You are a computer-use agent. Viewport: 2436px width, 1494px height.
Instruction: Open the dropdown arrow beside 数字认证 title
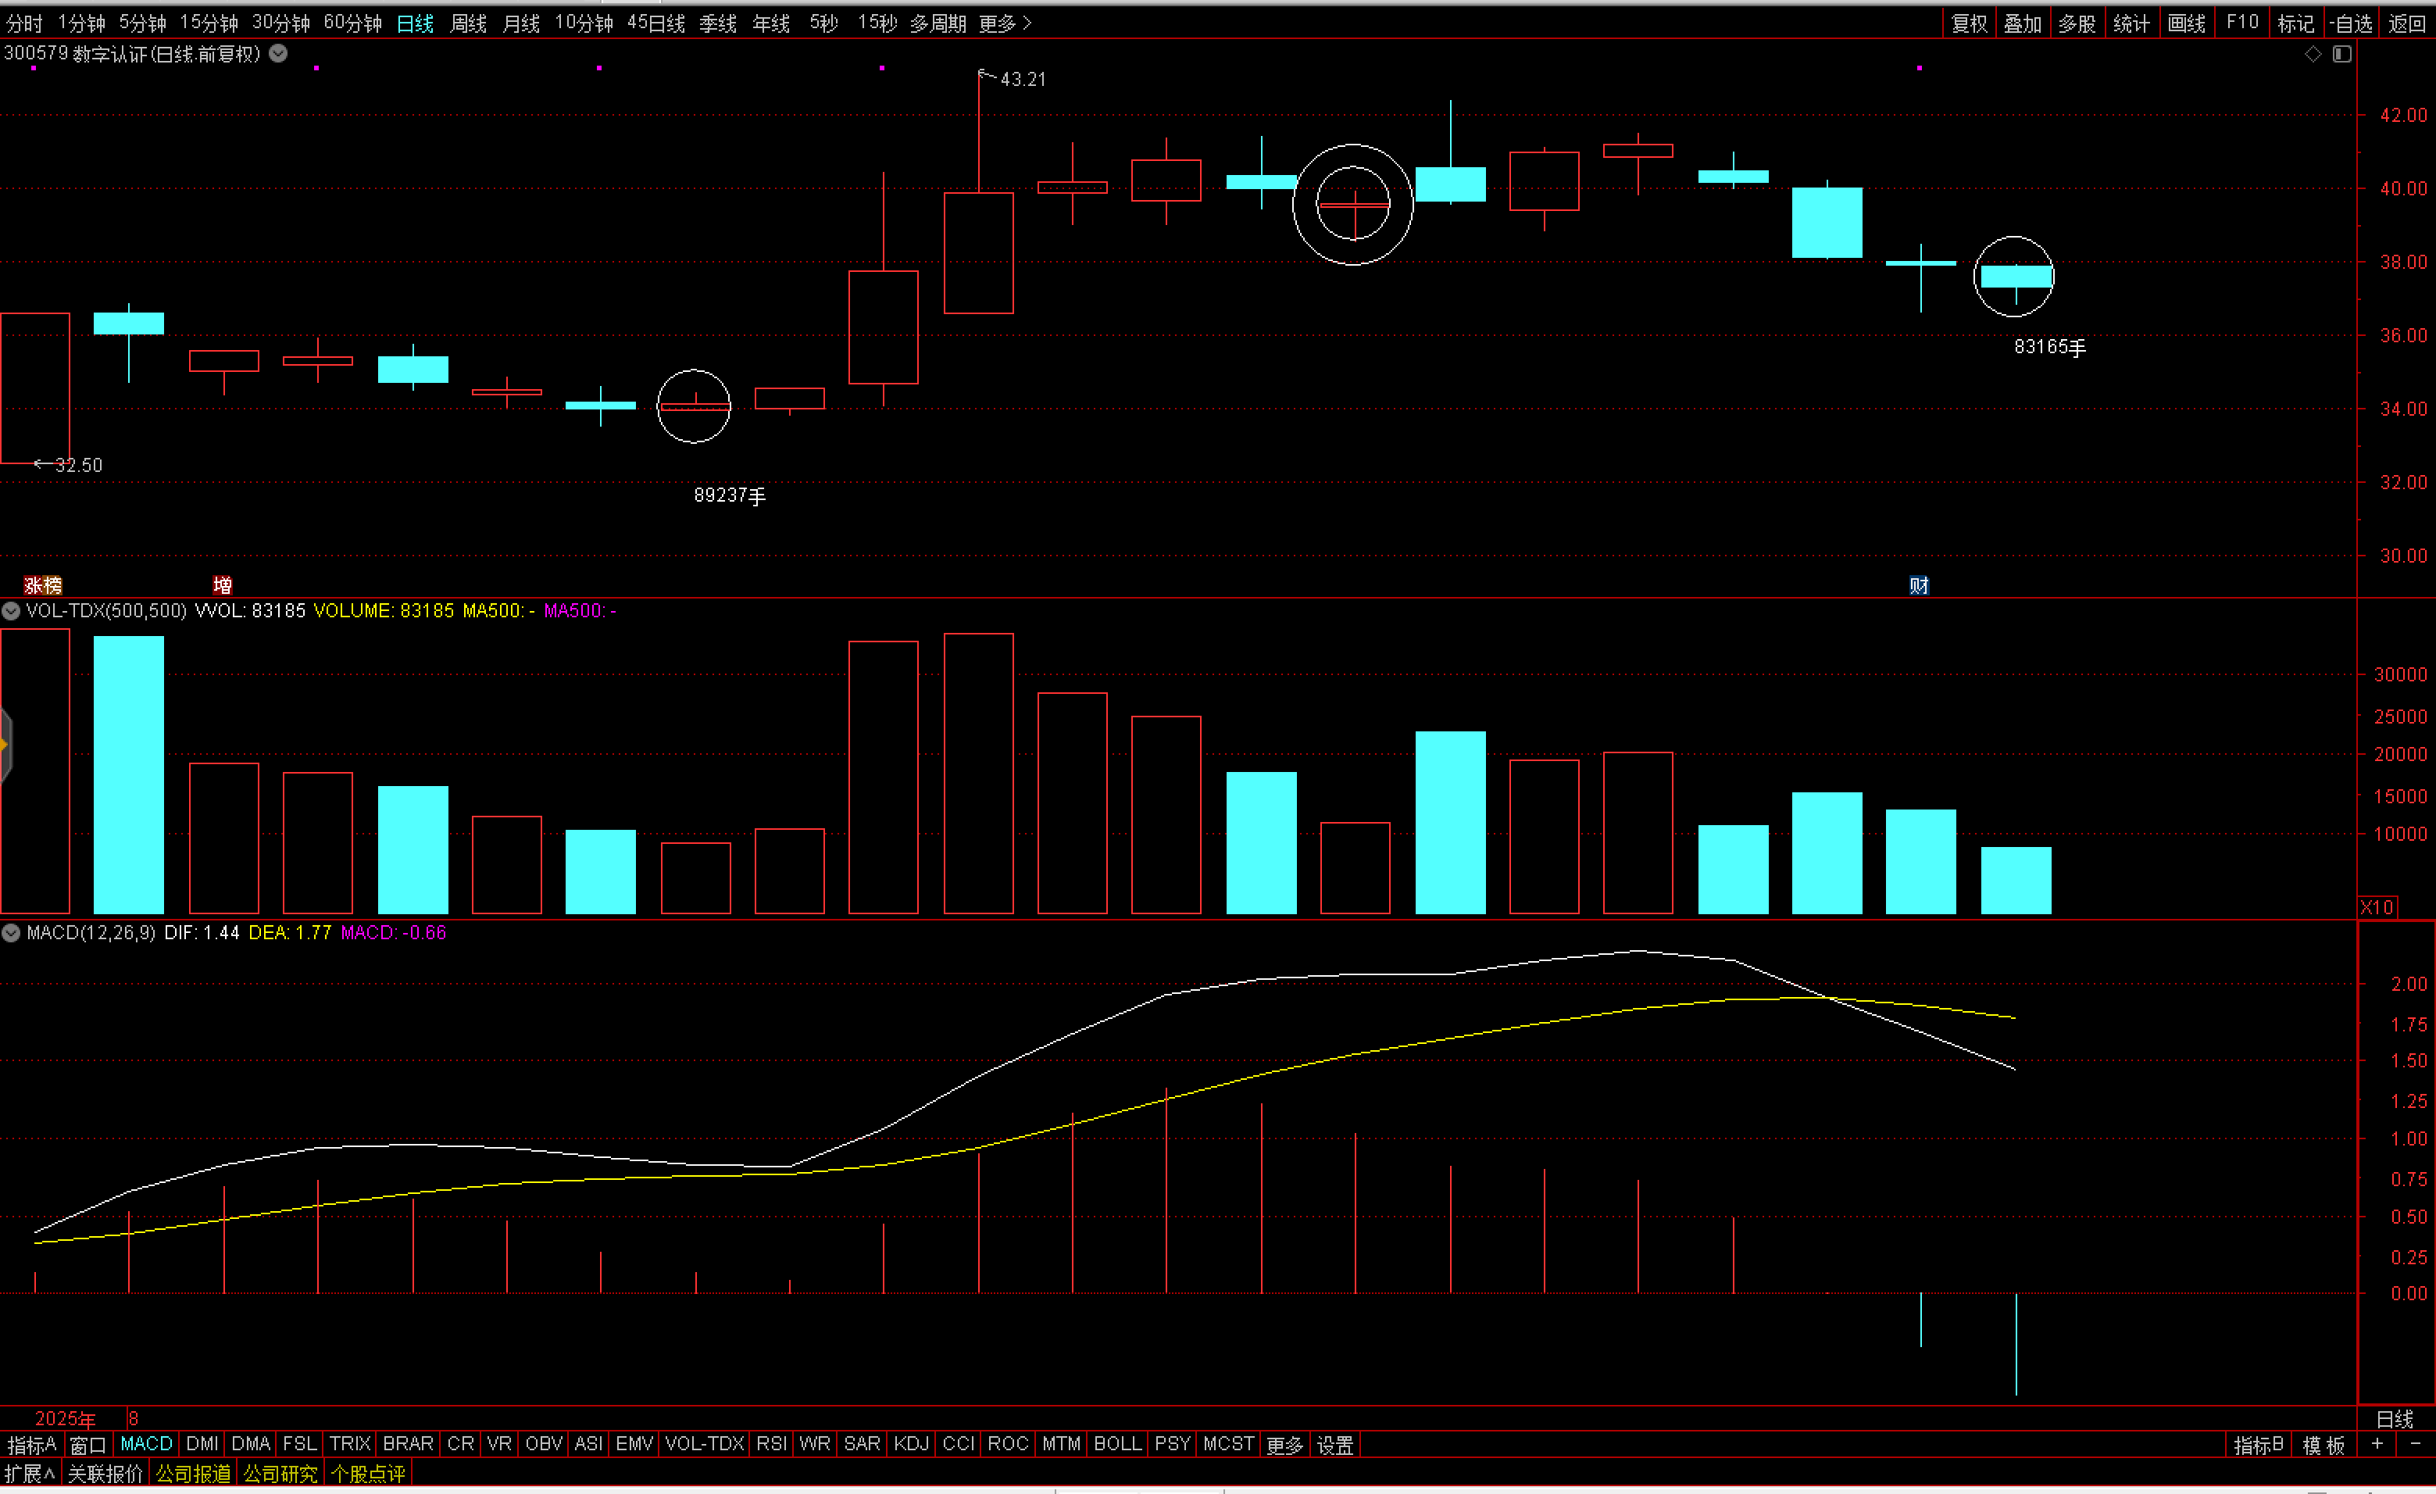279,53
